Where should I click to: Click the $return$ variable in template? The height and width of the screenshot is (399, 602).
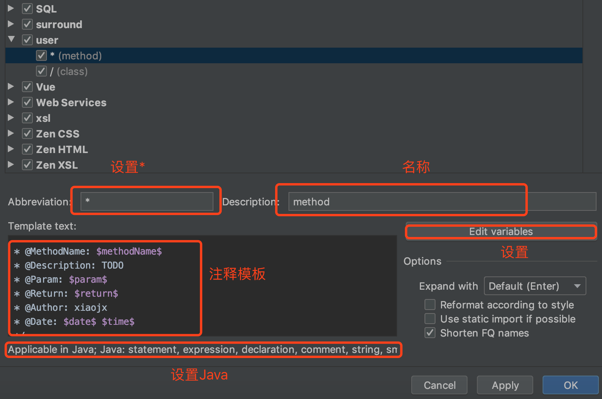(96, 293)
